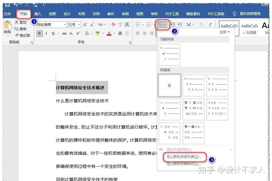Open the highlight color dropdown arrow
Screen dimensions: 272x181
(103, 33)
